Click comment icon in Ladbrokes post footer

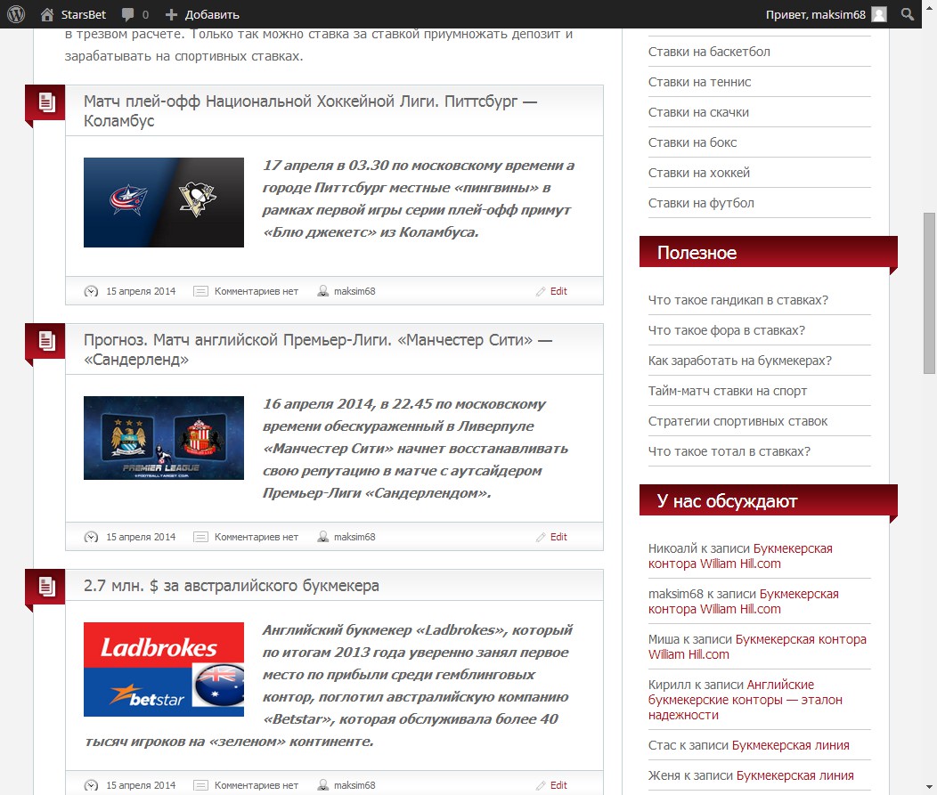coord(200,785)
